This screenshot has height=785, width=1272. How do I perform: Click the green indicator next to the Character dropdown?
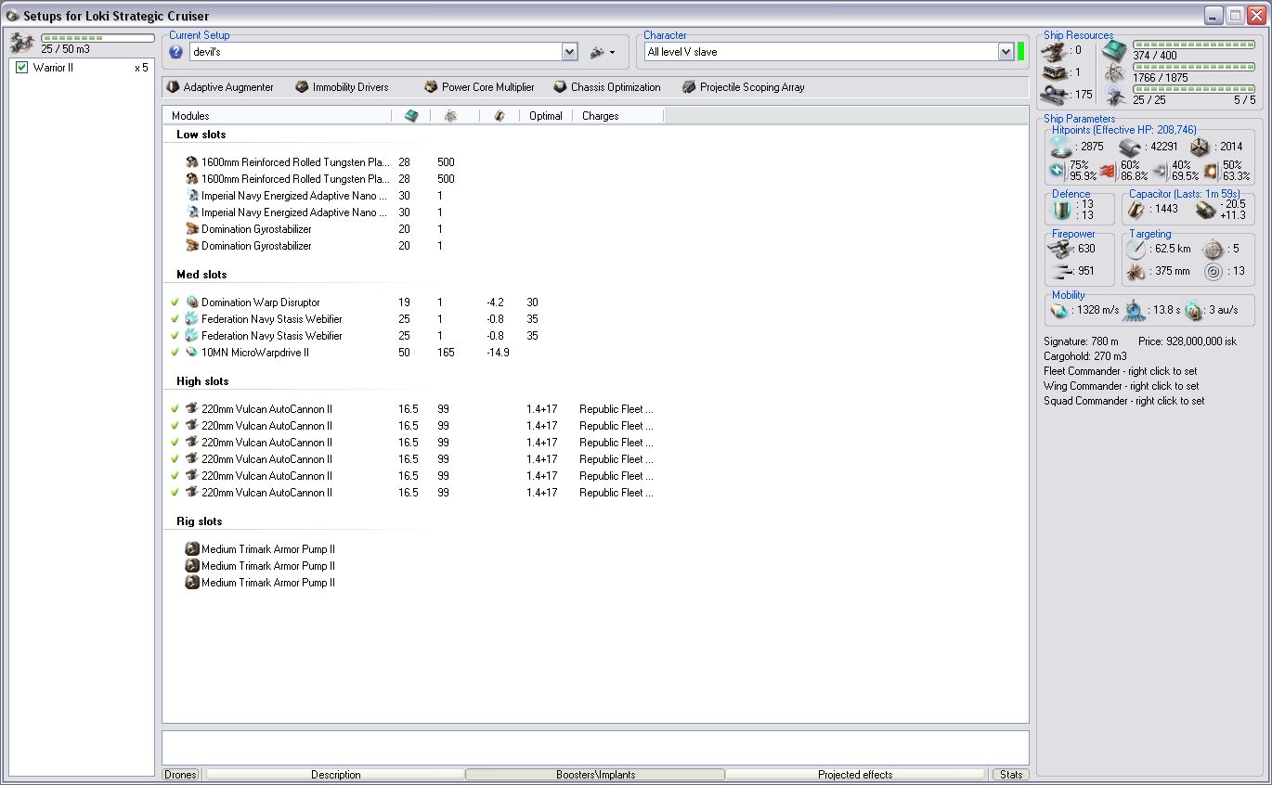tap(1020, 52)
